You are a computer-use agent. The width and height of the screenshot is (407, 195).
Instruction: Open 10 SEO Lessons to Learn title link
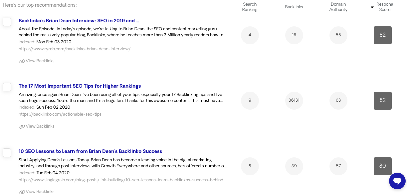[x=90, y=151]
